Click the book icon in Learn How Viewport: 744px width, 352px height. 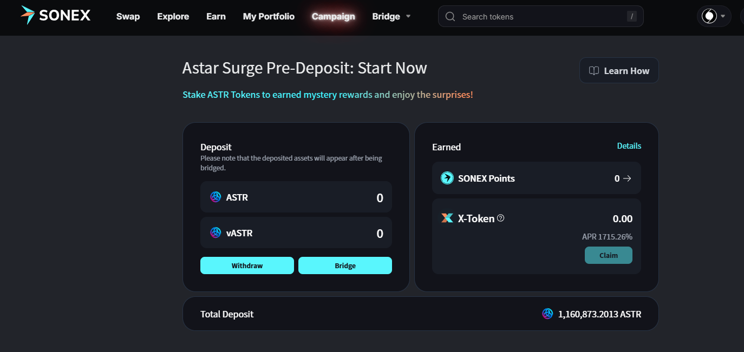pyautogui.click(x=594, y=71)
